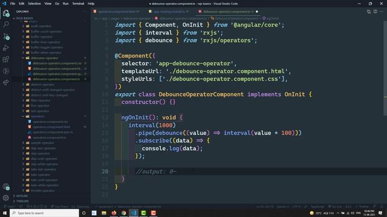Viewport: 387px width, 217px height.
Task: Select the debounce-operator.component.ts tab
Action: pyautogui.click(x=227, y=11)
